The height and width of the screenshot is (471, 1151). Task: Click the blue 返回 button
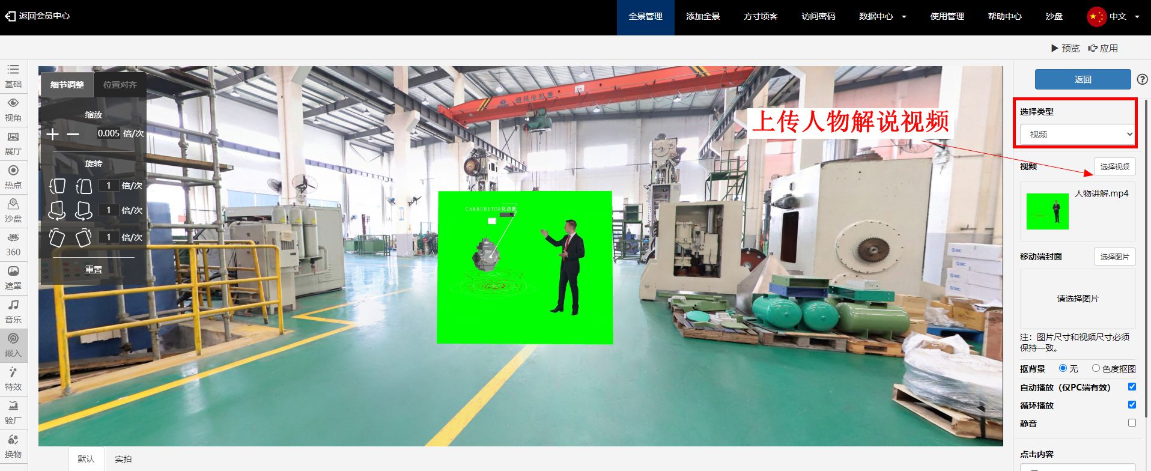1083,79
